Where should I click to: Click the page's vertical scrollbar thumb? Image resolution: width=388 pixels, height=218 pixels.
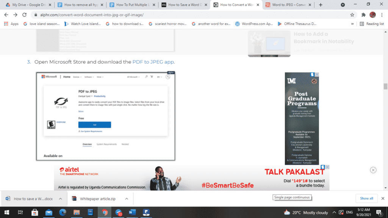coord(385,86)
